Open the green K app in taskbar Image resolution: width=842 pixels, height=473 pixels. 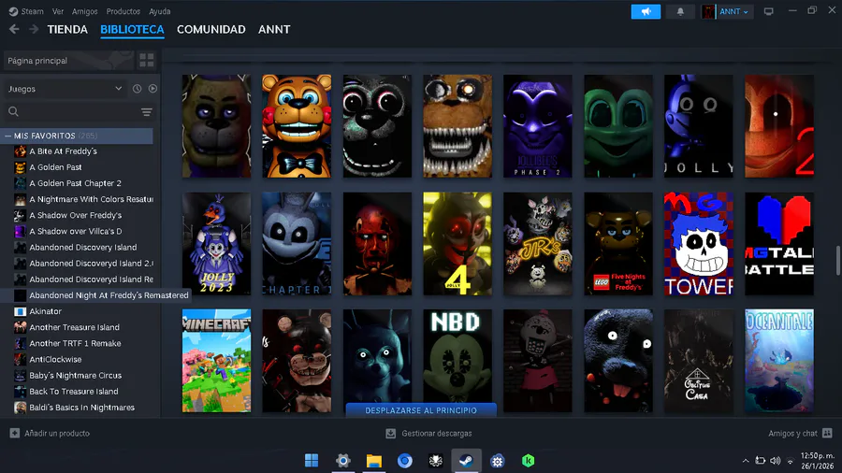pyautogui.click(x=529, y=461)
